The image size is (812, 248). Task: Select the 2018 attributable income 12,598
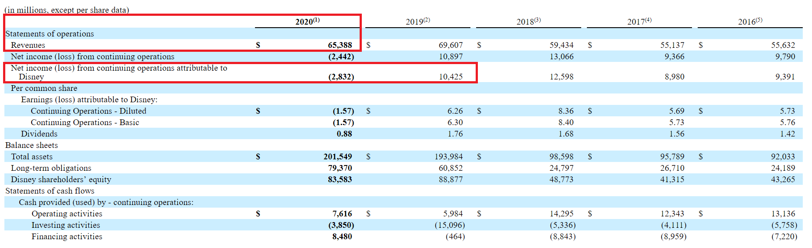click(561, 77)
